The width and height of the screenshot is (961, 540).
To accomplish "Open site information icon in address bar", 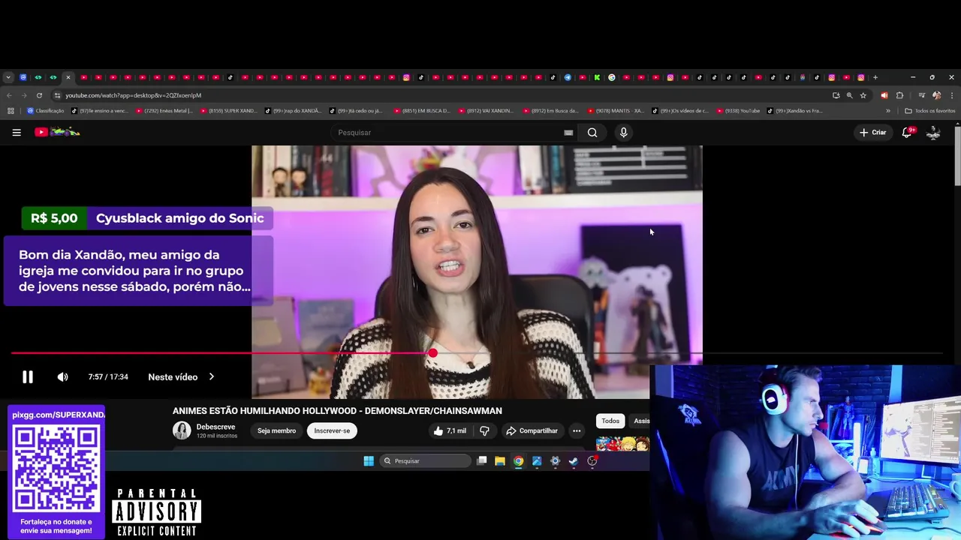I will pyautogui.click(x=57, y=95).
